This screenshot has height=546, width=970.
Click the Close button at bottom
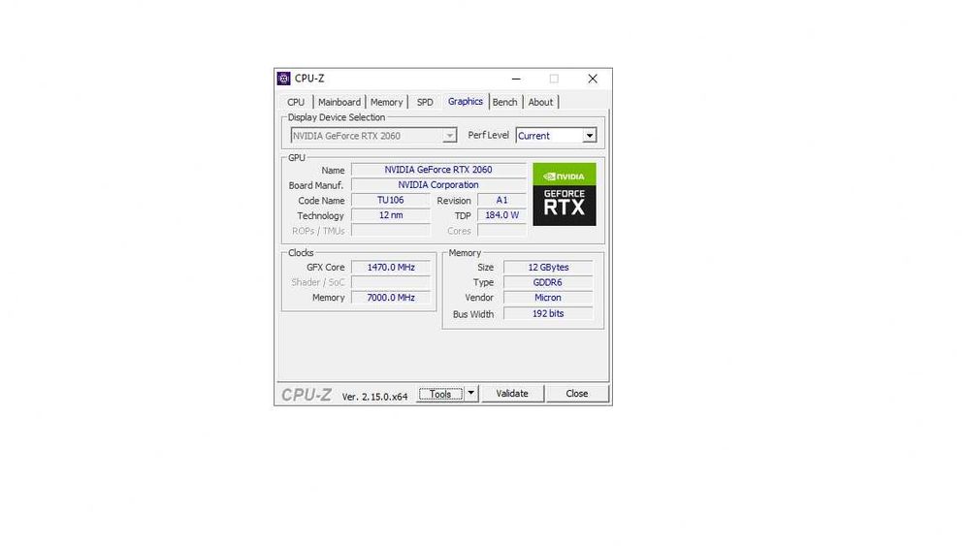tap(576, 394)
